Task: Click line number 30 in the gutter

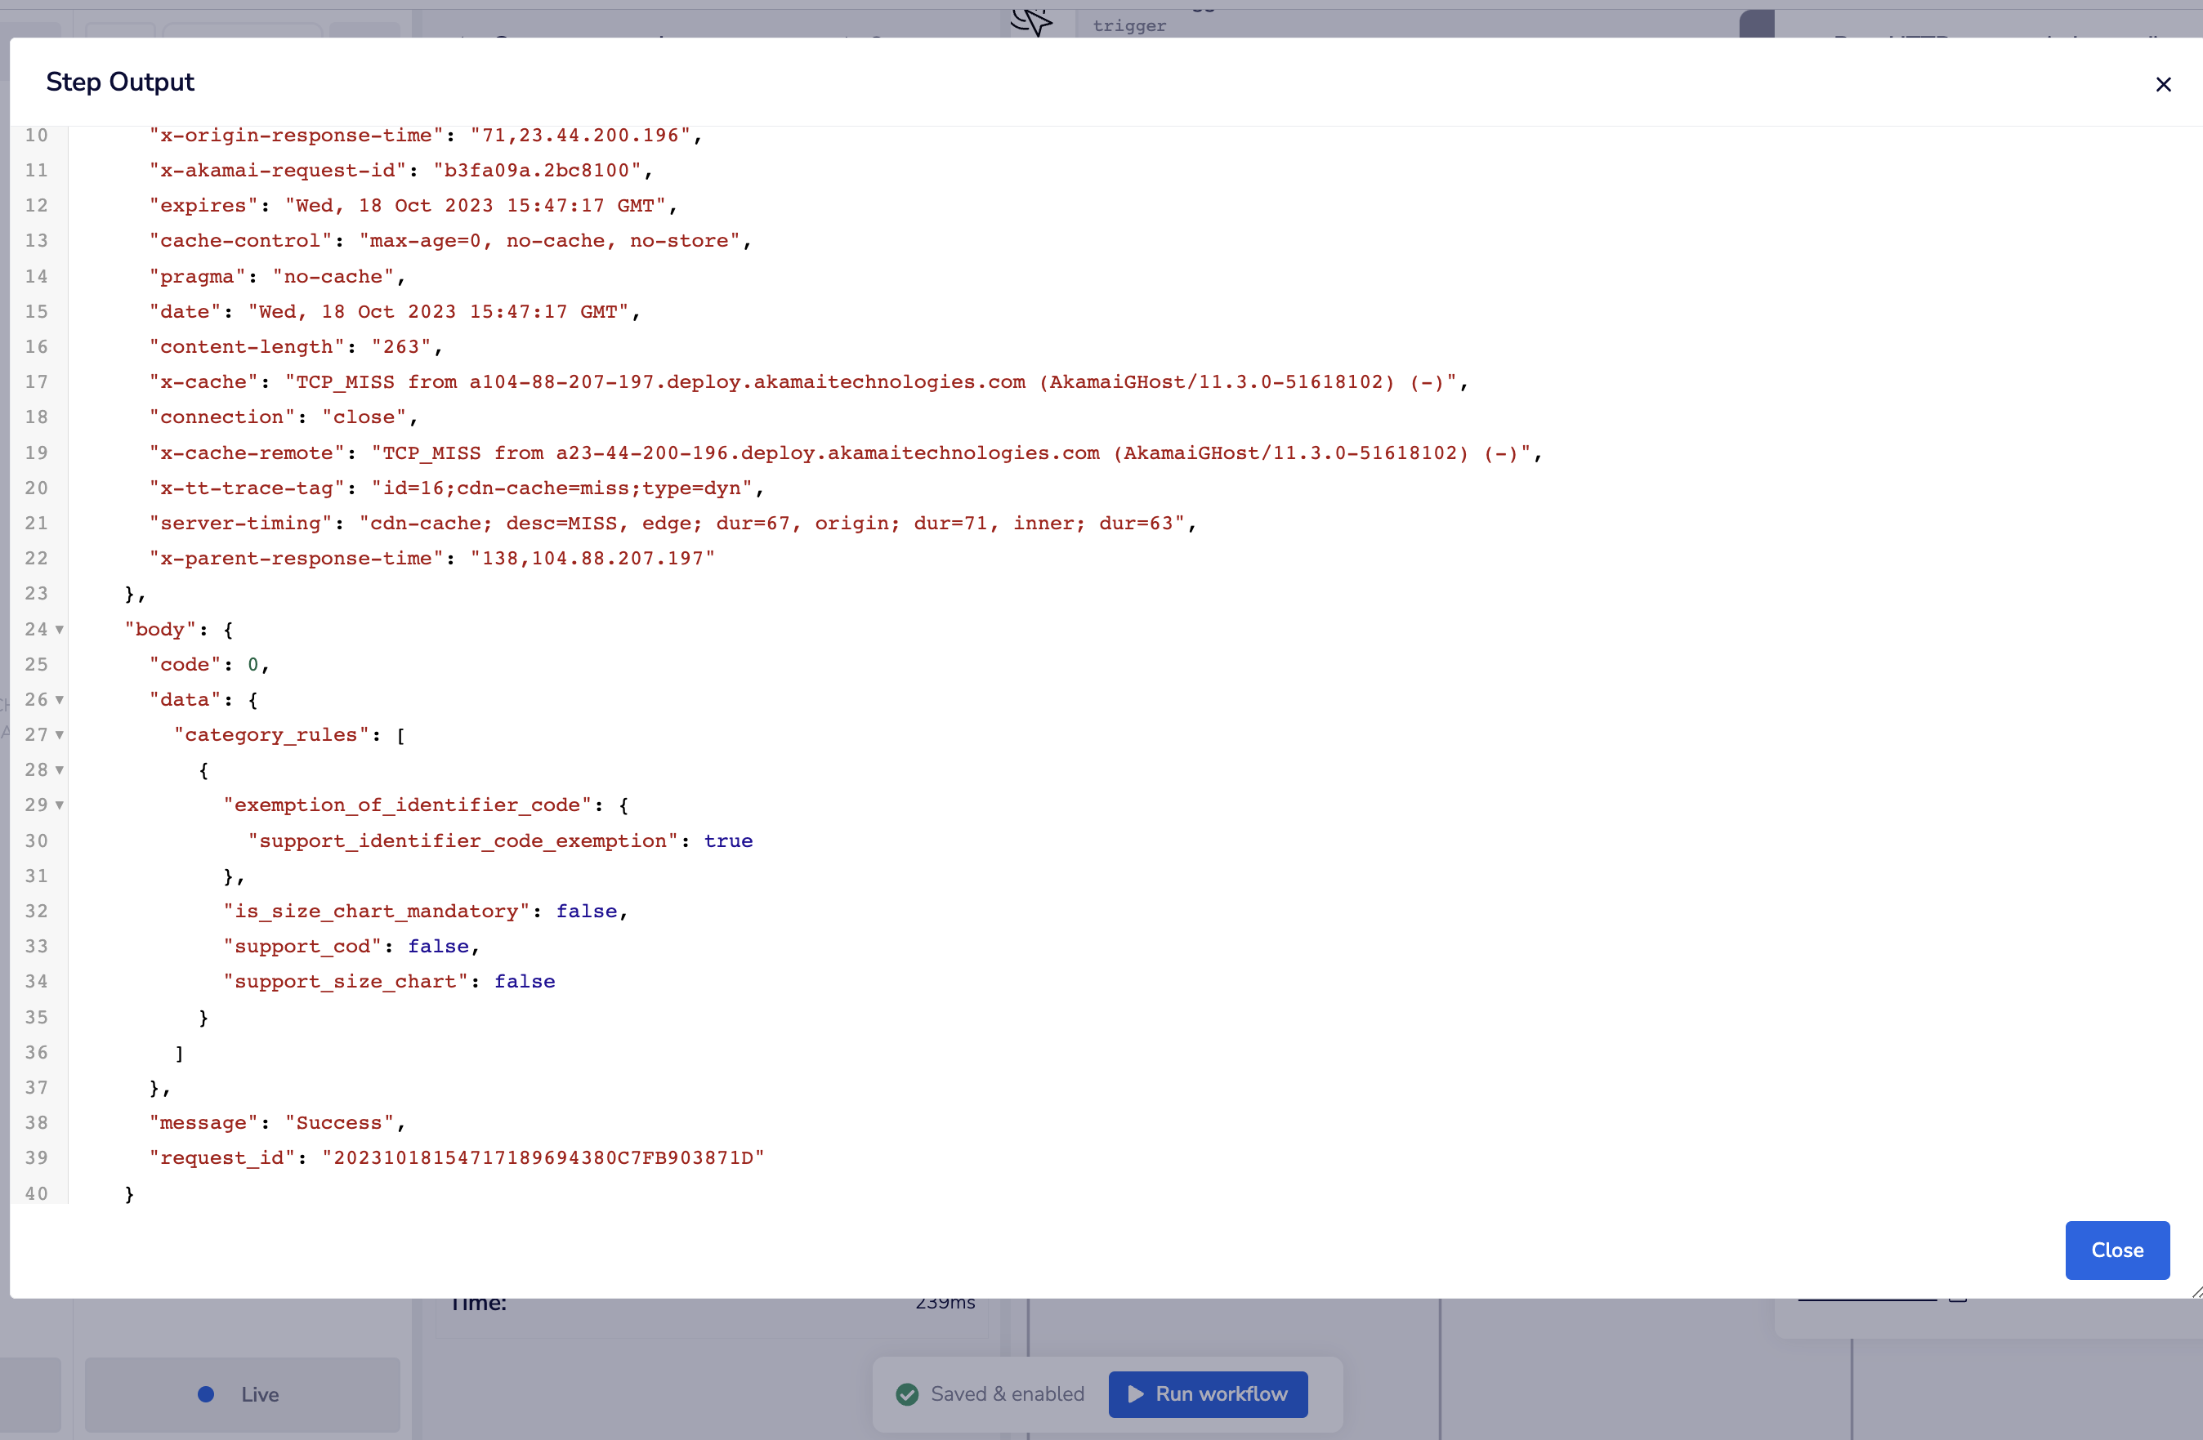Action: pos(37,840)
